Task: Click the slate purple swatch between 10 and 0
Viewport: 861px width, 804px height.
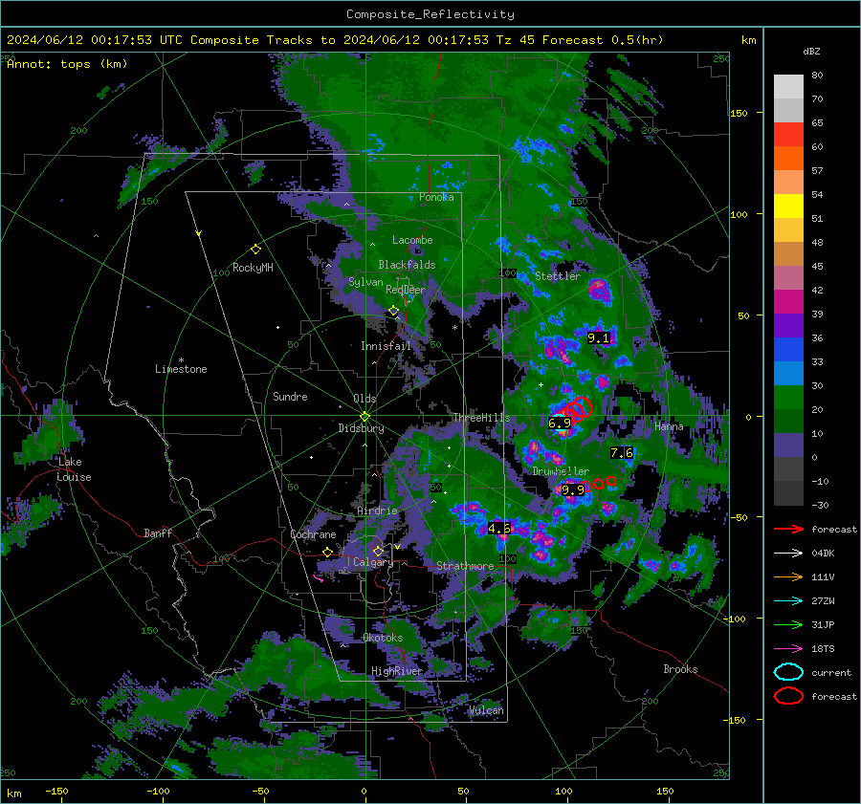Action: click(x=788, y=445)
